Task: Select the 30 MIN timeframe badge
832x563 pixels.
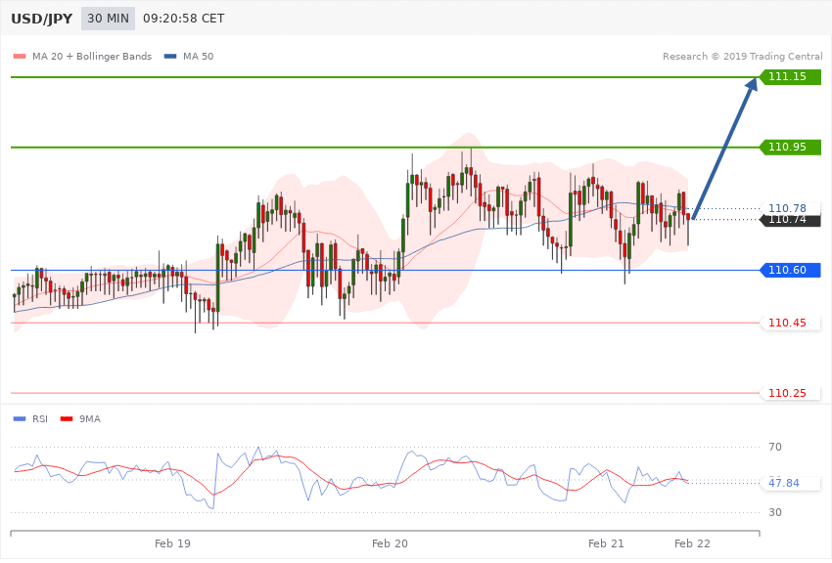Action: tap(109, 19)
